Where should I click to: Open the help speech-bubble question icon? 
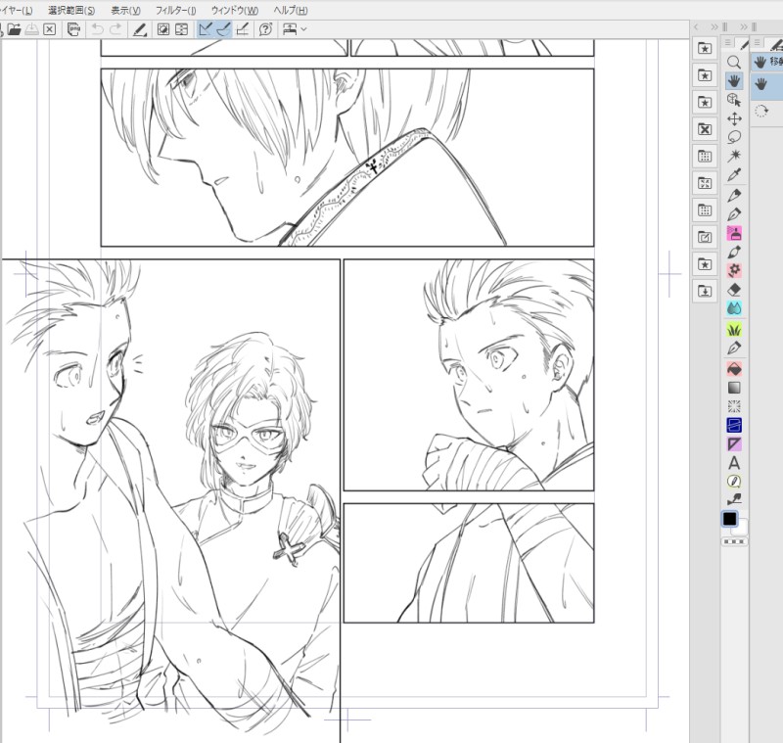pos(265,29)
